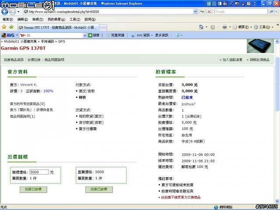The image size is (280, 210).
Task: Click the 已結束 remaining time text
Action: point(187,98)
